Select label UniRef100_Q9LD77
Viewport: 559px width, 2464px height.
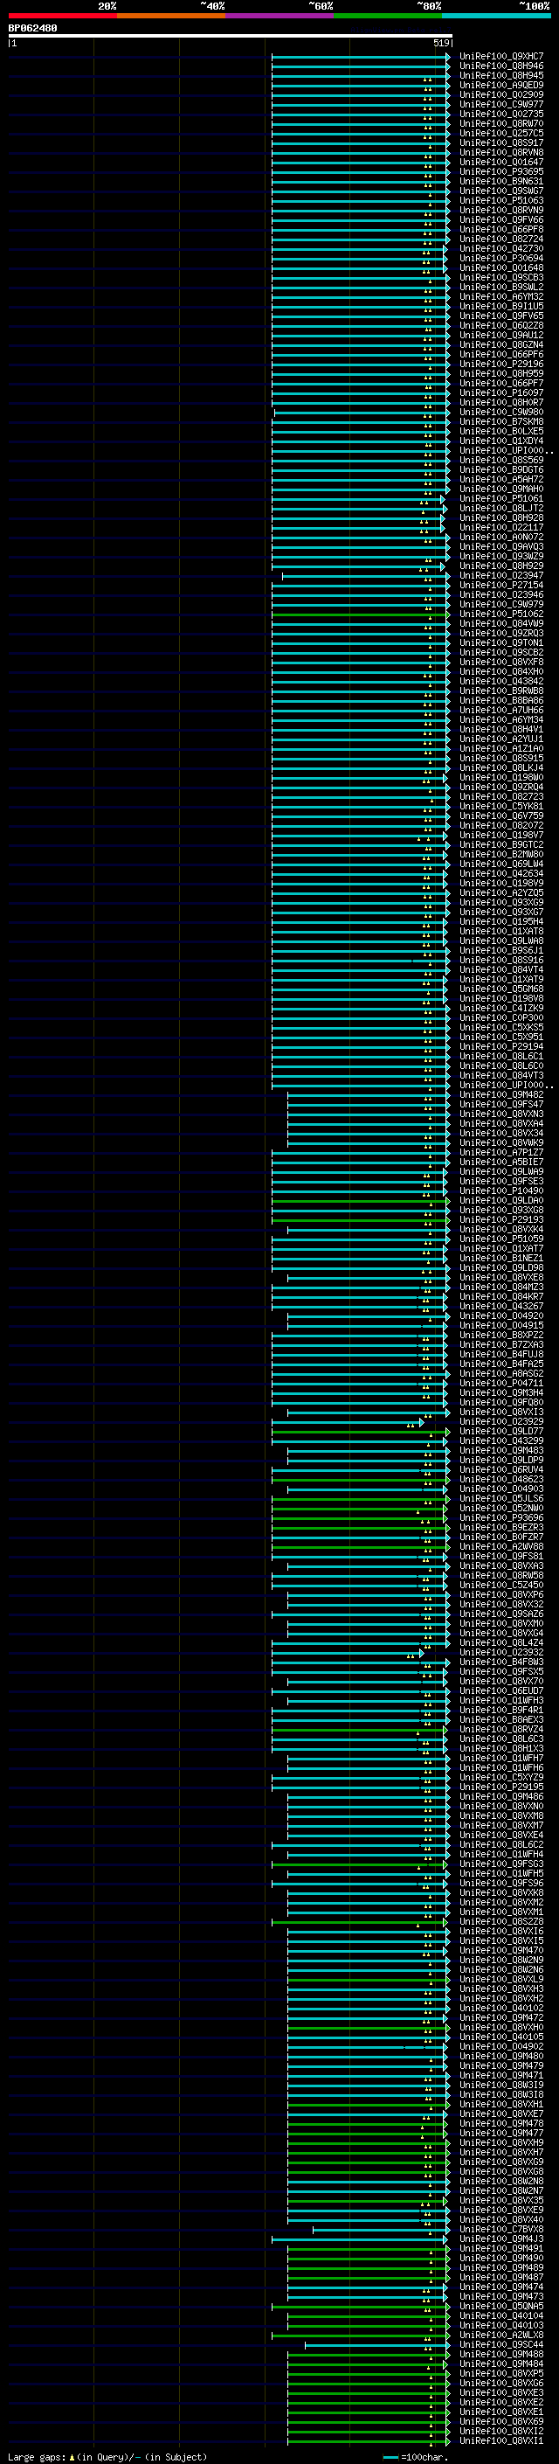pos(501,1431)
